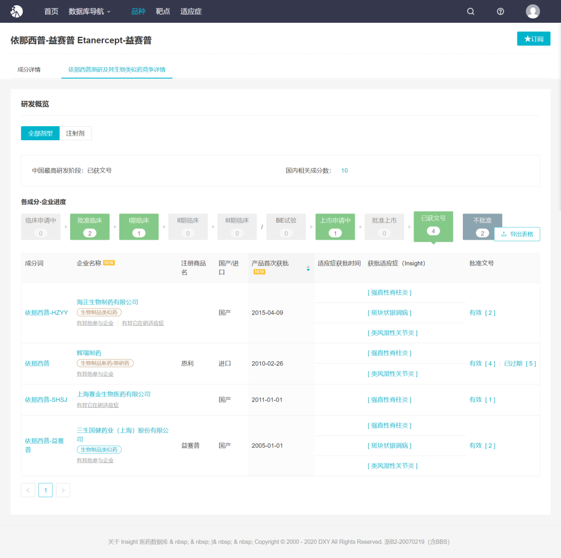The height and width of the screenshot is (558, 561).
Task: Go to 首页 in the navigation bar
Action: click(x=51, y=11)
